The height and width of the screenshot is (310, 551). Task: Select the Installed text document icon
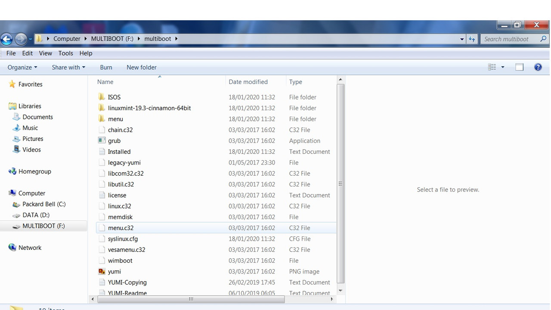(102, 152)
